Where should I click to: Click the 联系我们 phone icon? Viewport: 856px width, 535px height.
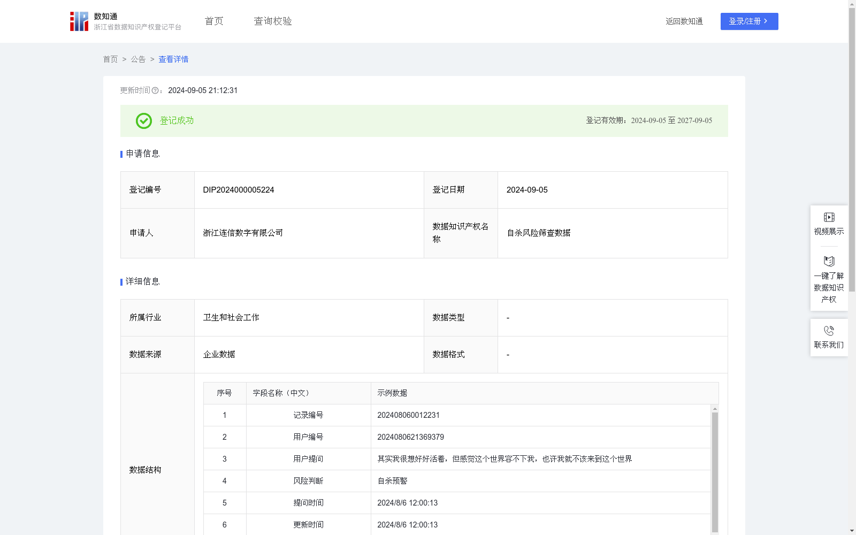829,331
